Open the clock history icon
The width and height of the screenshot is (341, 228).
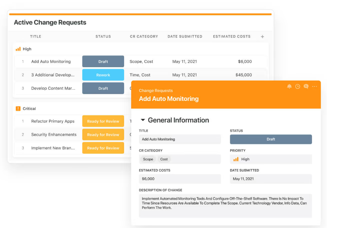298,87
